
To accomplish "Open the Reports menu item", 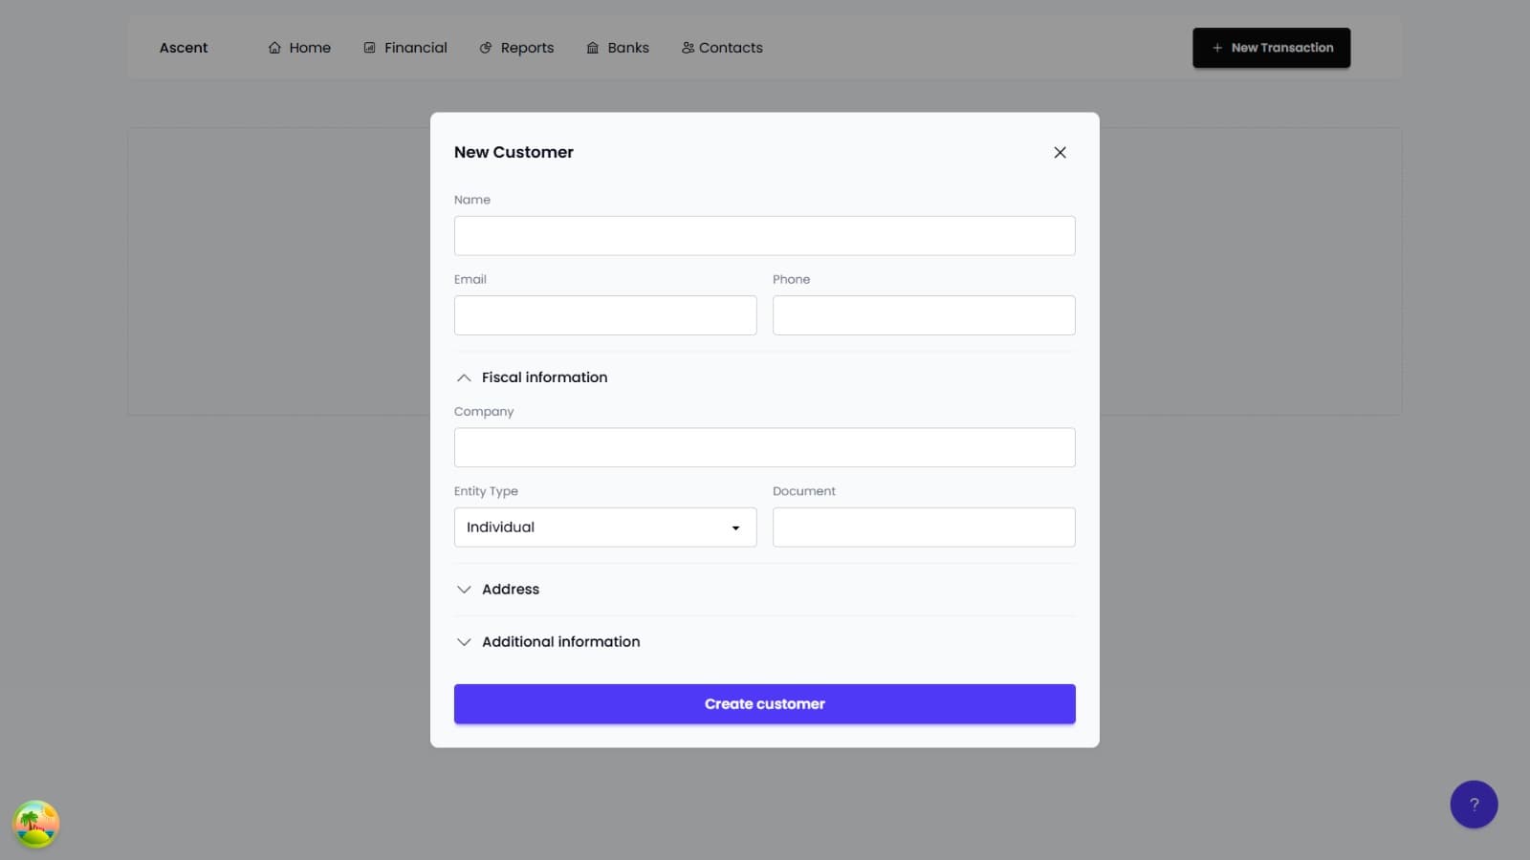I will 527,48.
